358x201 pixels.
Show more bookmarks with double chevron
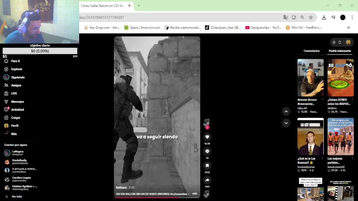348,28
